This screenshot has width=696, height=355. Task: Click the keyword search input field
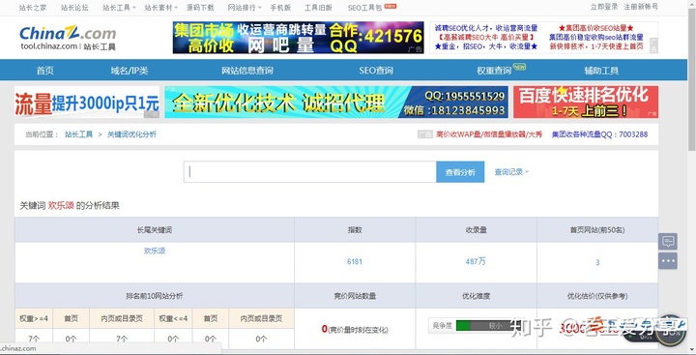(310, 172)
